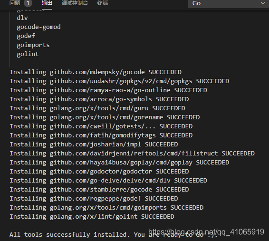Switch to the 问题 tab

(15, 3)
